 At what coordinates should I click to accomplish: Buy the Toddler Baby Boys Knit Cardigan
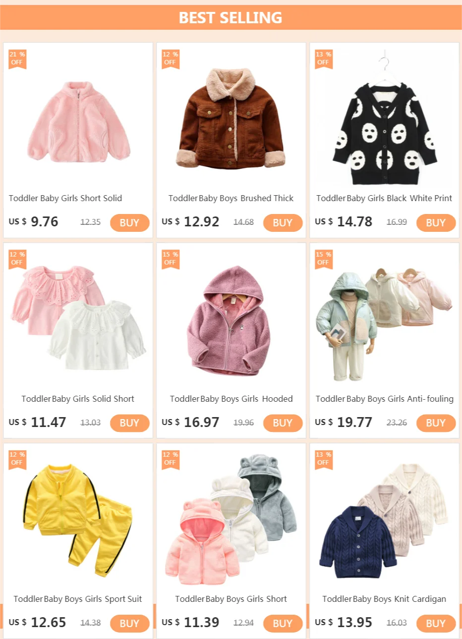click(436, 623)
